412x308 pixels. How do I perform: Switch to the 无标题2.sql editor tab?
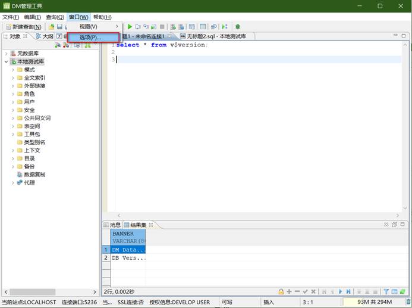[x=216, y=36]
